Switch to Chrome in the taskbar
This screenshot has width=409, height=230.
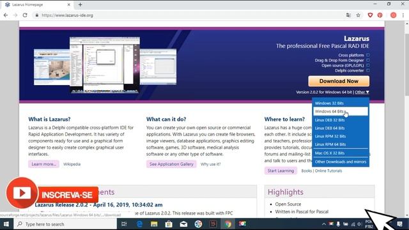click(228, 224)
